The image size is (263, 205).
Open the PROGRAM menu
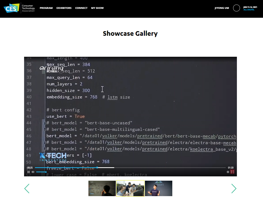click(46, 8)
